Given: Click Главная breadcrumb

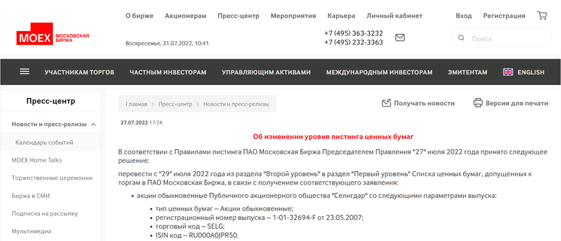Looking at the screenshot, I should [136, 104].
